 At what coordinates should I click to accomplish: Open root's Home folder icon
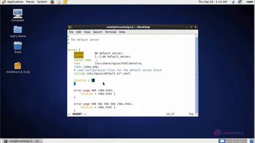(x=18, y=32)
